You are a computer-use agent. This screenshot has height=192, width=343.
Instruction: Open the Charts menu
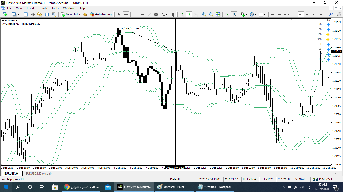pos(43,8)
